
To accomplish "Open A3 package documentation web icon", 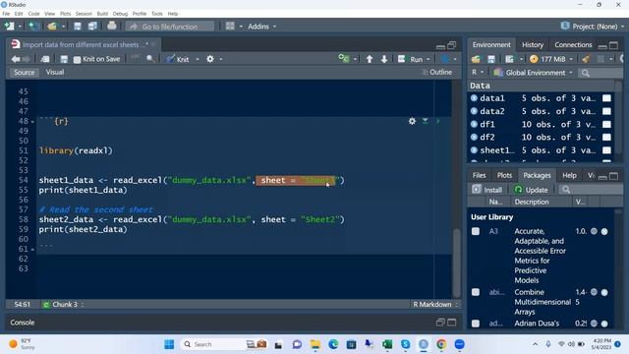I will pos(594,231).
